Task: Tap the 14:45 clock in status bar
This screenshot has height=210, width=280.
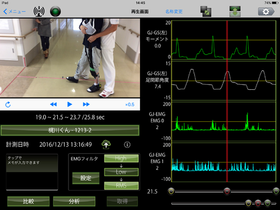Action: [141, 3]
